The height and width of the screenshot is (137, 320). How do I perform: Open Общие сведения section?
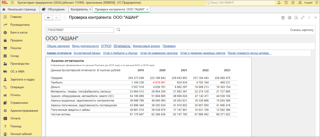[58, 46]
